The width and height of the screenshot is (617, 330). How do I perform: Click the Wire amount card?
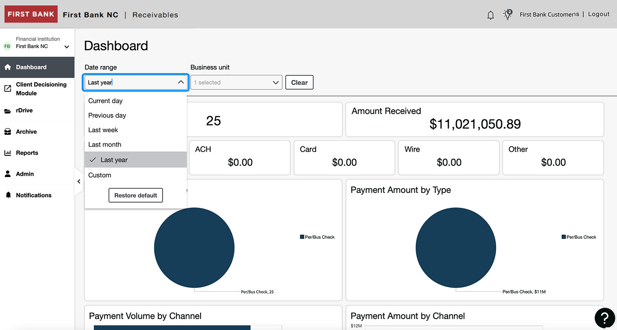[449, 158]
